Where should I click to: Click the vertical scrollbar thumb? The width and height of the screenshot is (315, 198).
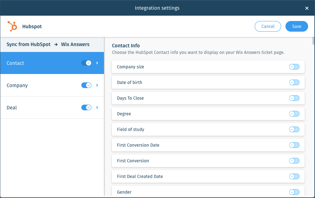(313, 41)
